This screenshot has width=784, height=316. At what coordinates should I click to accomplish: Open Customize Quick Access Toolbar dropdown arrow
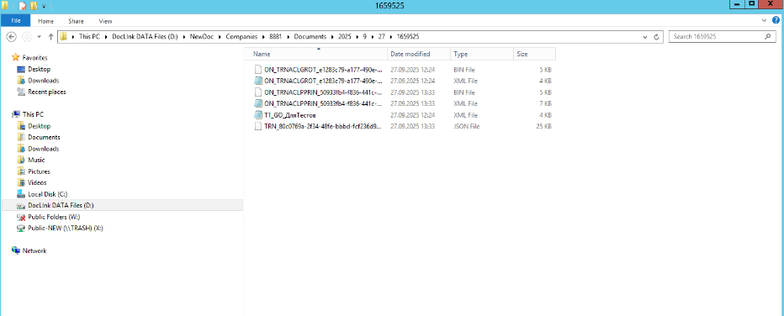point(44,7)
